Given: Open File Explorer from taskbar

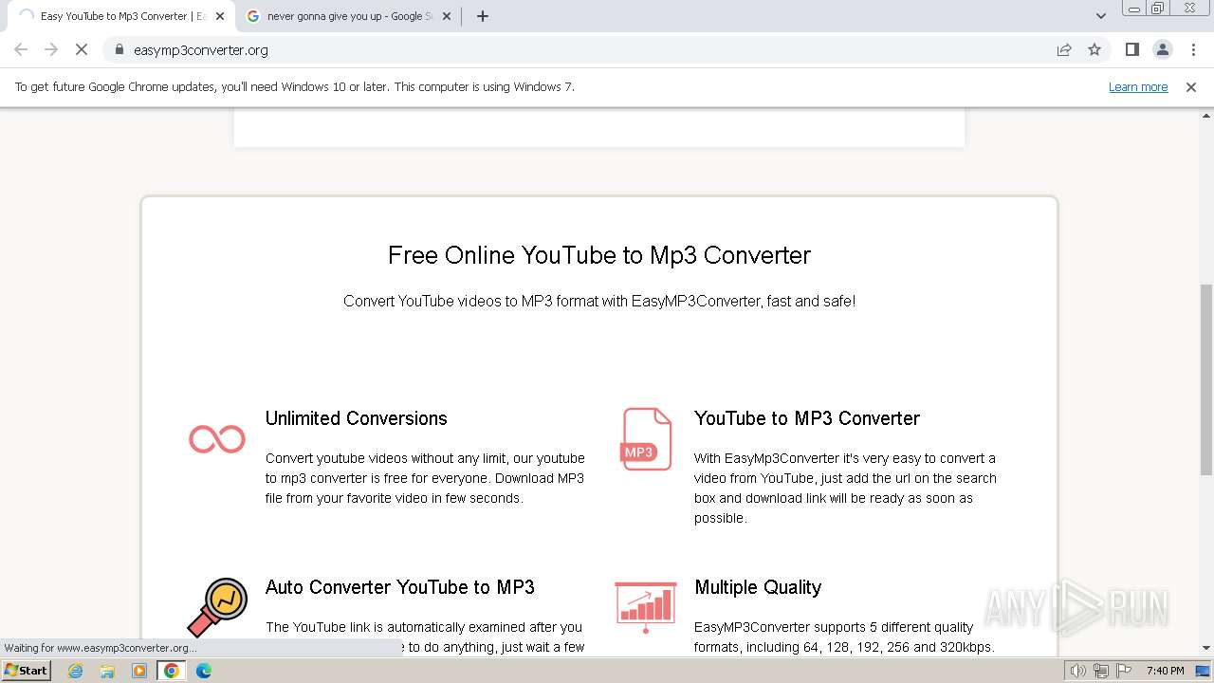Looking at the screenshot, I should 107,671.
